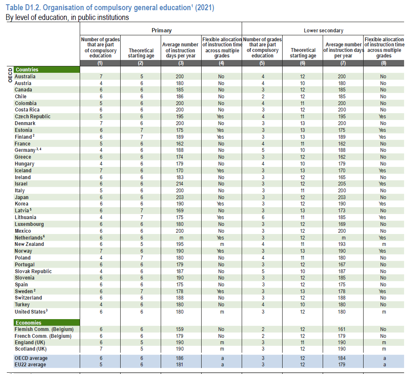Select the 'Hungary' row label

pyautogui.click(x=25, y=164)
